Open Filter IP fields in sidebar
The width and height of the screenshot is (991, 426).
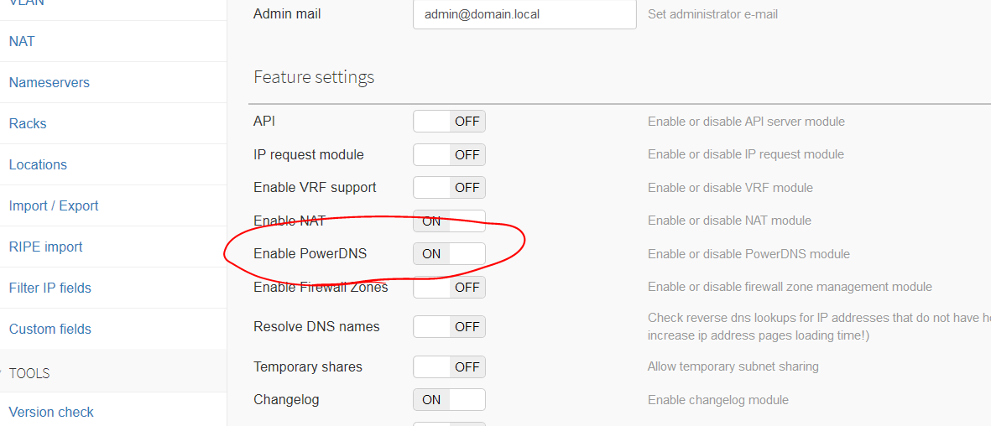(x=50, y=288)
